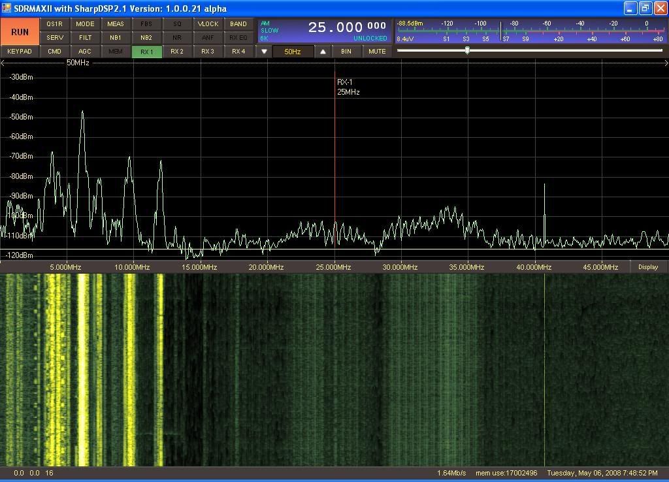Image resolution: width=669 pixels, height=482 pixels.
Task: Open the MODE selection menu
Action: [85, 24]
